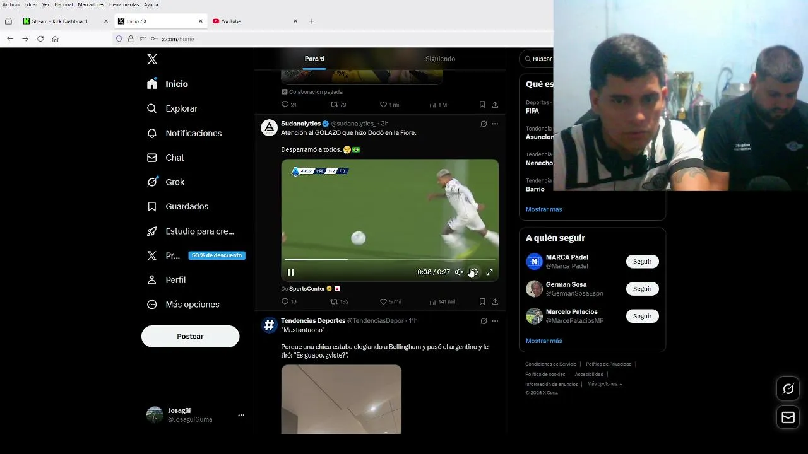Open Tendencias Deportes profile avatar

[270, 324]
